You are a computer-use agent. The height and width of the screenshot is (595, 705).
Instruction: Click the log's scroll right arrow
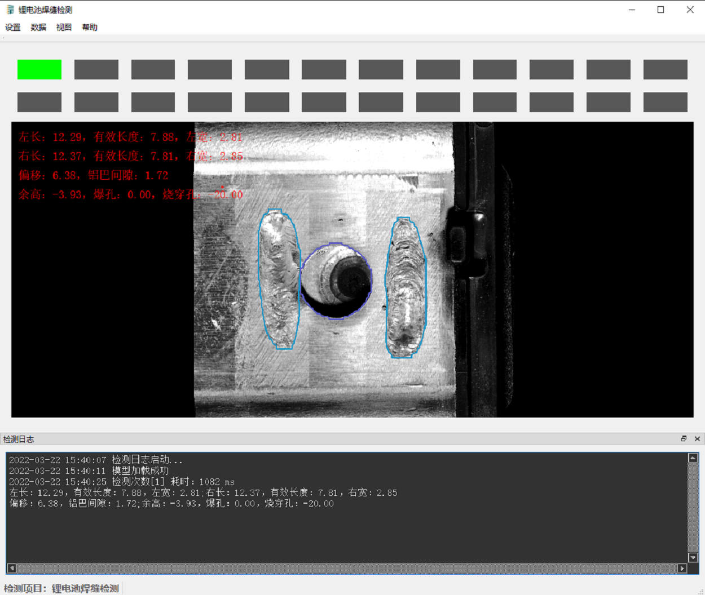682,568
